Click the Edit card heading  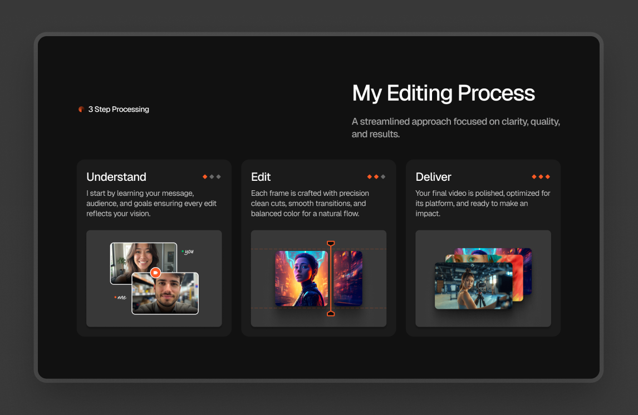261,177
